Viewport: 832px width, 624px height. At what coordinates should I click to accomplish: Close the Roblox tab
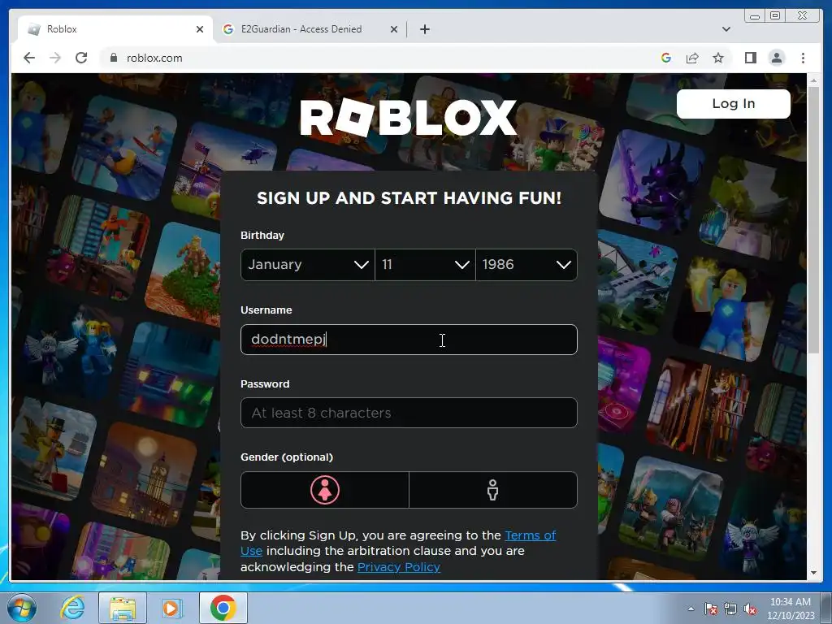click(200, 29)
